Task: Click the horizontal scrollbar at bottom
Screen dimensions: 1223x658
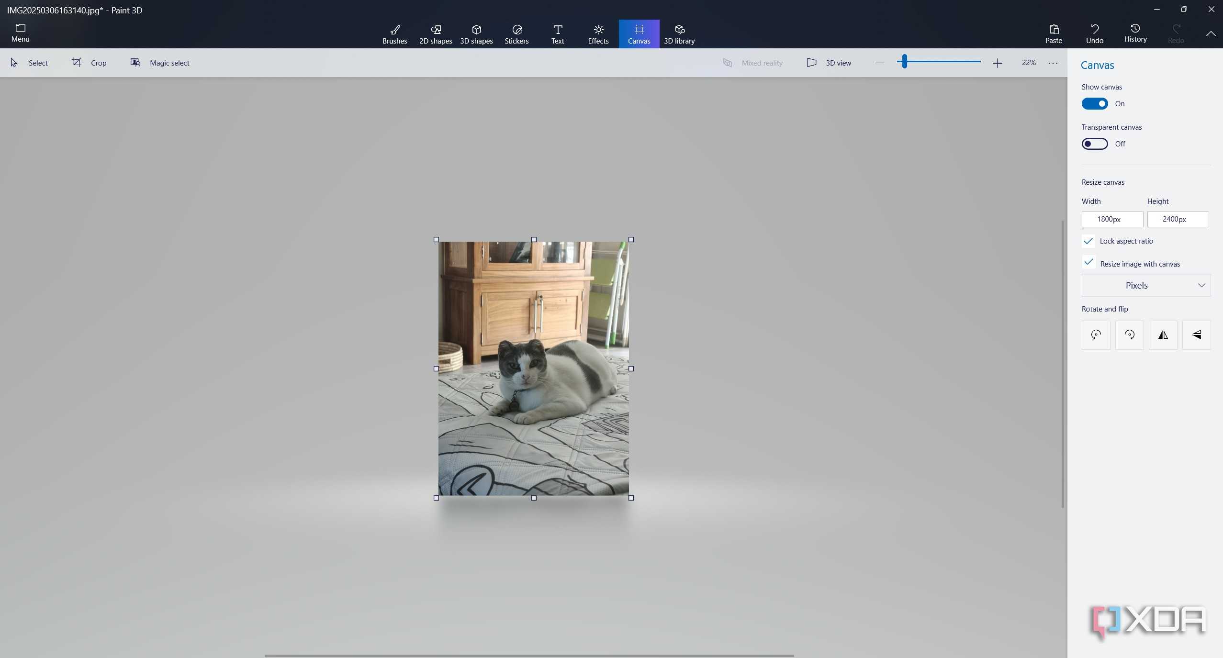Action: point(529,655)
